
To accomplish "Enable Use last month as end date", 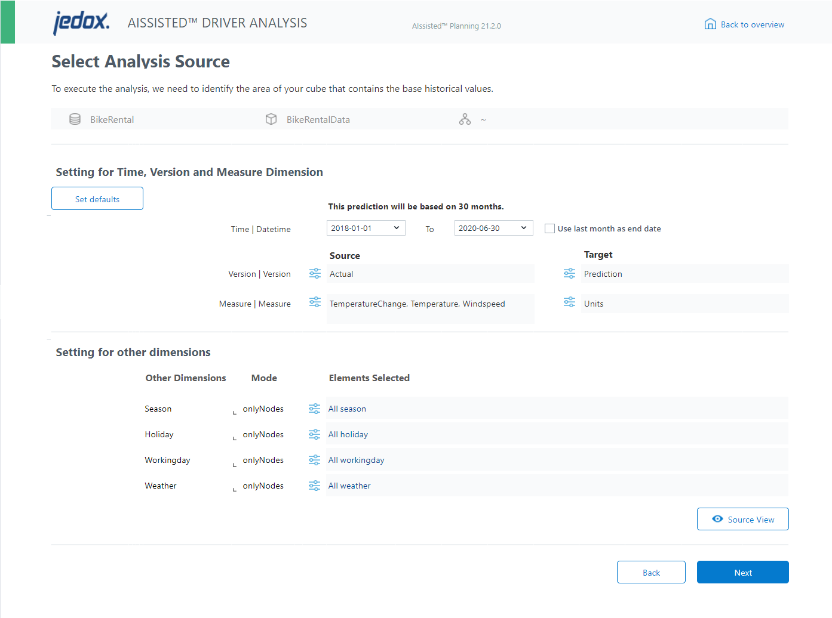I will coord(549,228).
